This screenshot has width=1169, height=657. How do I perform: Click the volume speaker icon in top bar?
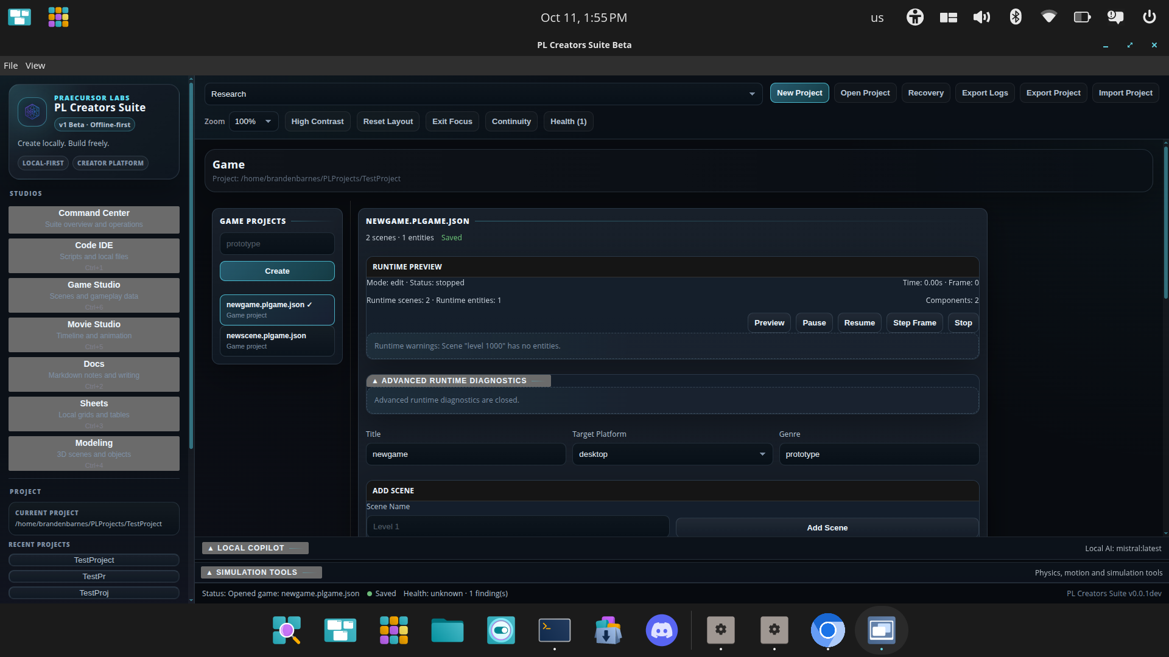tap(981, 17)
